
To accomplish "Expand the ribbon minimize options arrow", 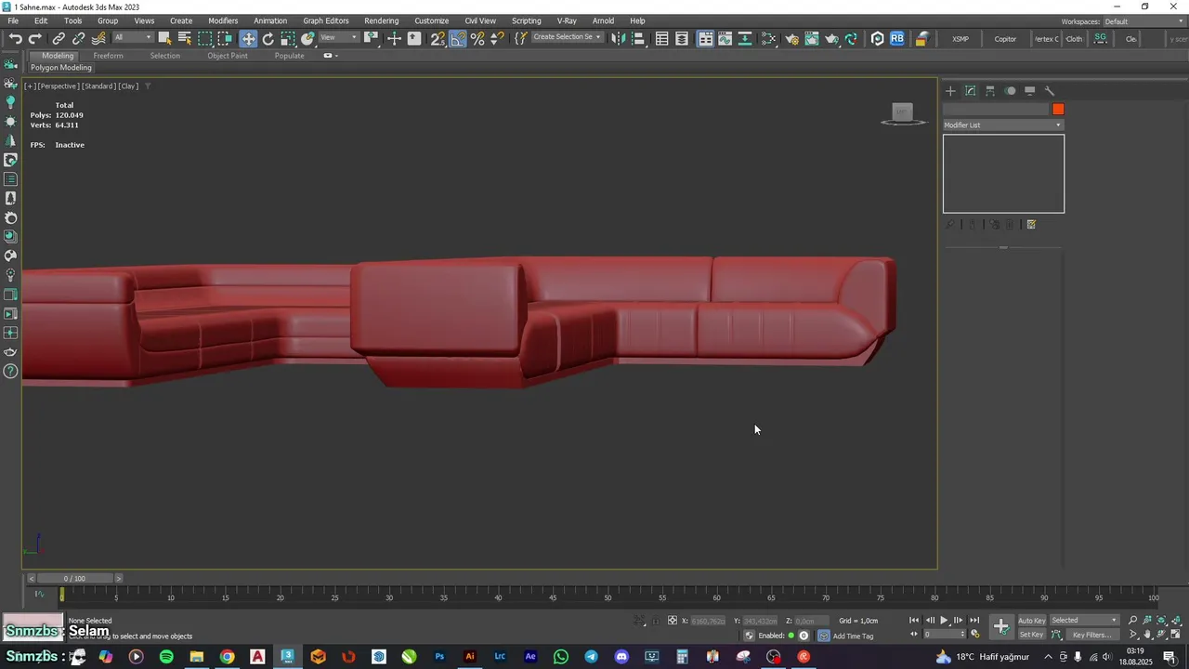I will pyautogui.click(x=336, y=56).
